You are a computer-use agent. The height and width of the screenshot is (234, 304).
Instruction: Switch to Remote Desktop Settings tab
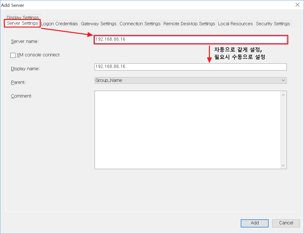189,24
